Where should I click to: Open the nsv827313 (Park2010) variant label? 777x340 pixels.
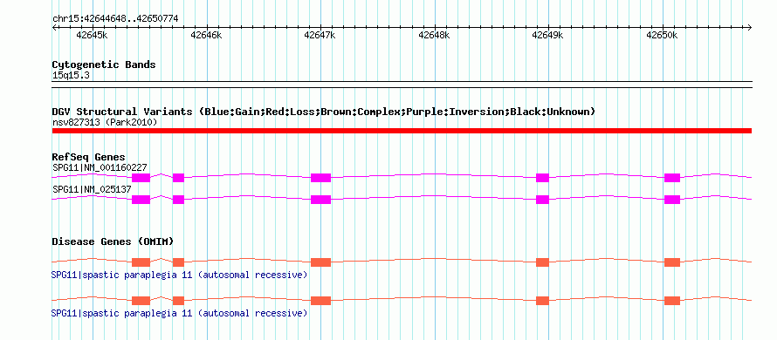(105, 122)
